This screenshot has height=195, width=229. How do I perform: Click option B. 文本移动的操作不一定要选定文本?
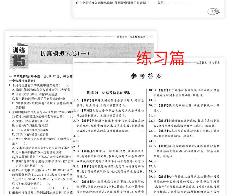[37, 152]
